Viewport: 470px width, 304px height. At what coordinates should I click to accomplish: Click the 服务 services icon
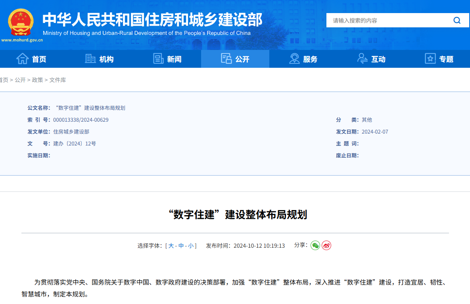pos(294,58)
